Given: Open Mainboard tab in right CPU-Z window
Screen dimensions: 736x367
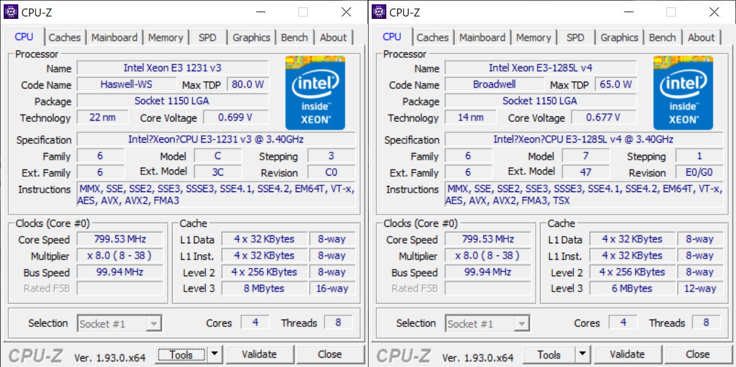Looking at the screenshot, I should click(482, 37).
